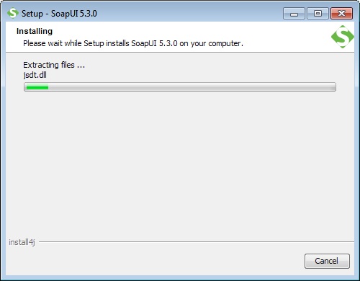Select the bold Installing heading
The image size is (360, 281).
tap(35, 31)
